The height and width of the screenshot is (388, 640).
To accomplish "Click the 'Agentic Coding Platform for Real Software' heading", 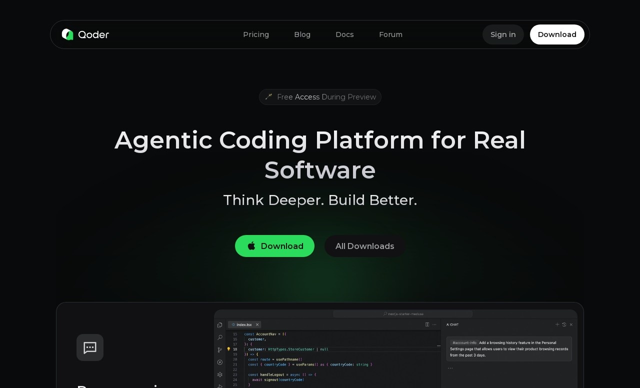I will [x=320, y=155].
